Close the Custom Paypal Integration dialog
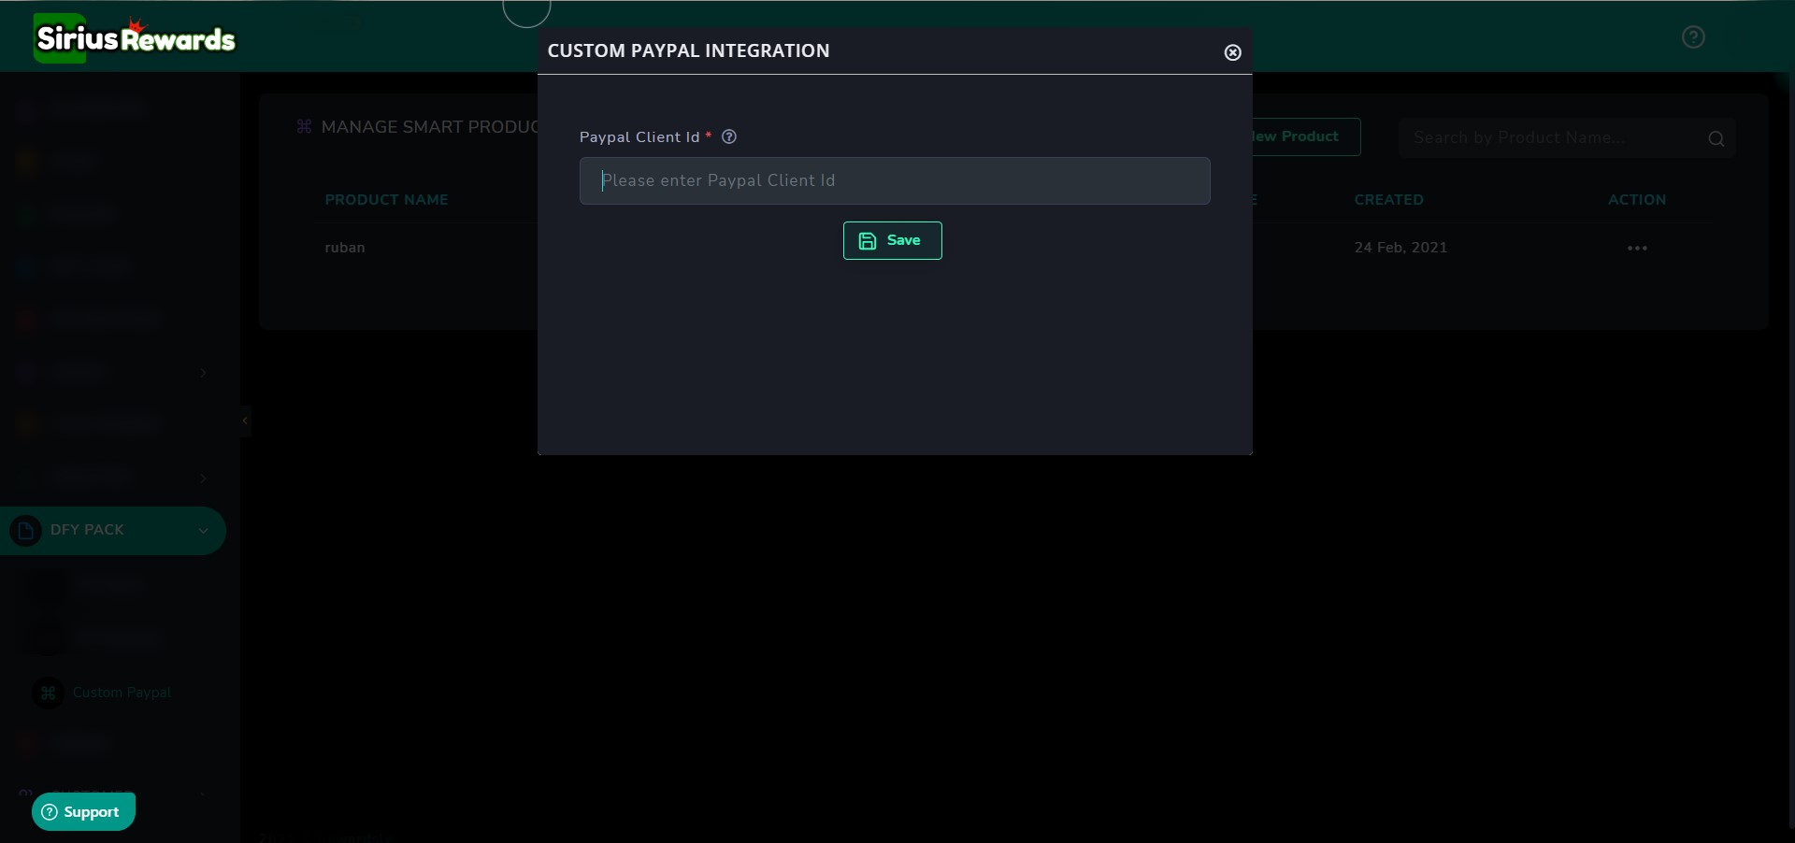This screenshot has width=1795, height=843. pos(1232,52)
